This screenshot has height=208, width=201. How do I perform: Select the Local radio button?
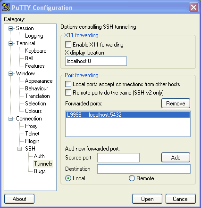(x=68, y=178)
